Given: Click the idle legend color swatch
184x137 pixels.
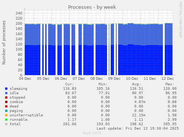Looking at the screenshot, I should point(6,93).
